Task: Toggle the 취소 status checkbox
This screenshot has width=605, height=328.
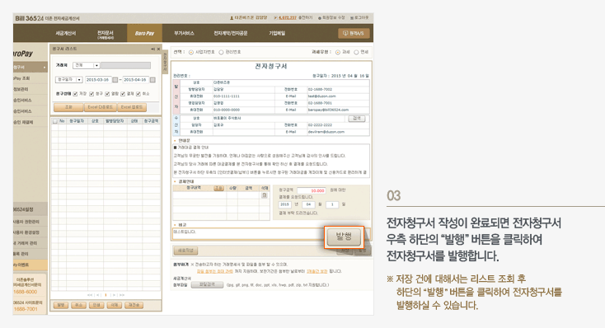Action: point(138,94)
